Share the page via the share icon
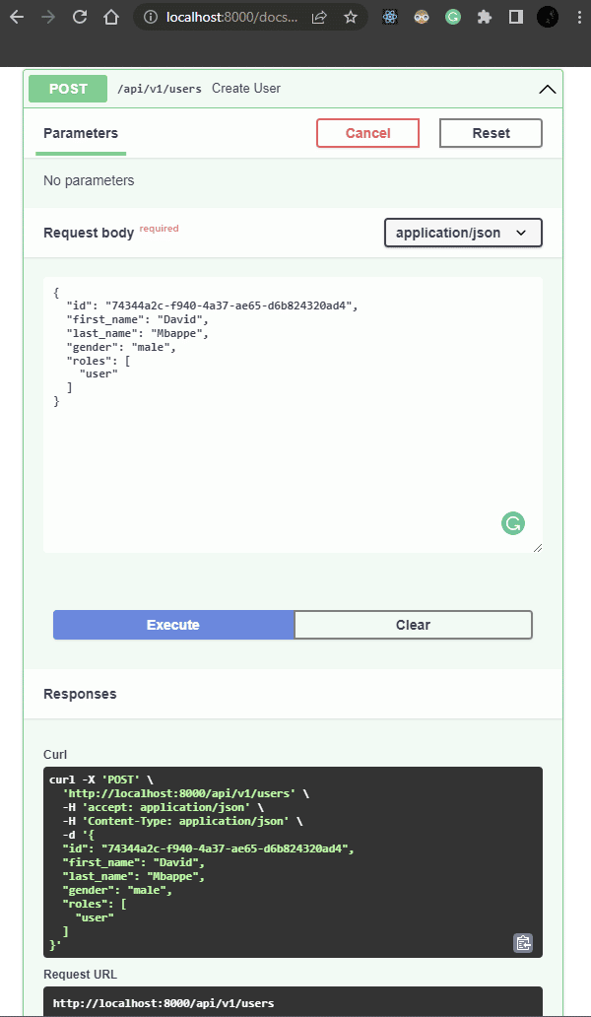The height and width of the screenshot is (1017, 591). point(318,17)
